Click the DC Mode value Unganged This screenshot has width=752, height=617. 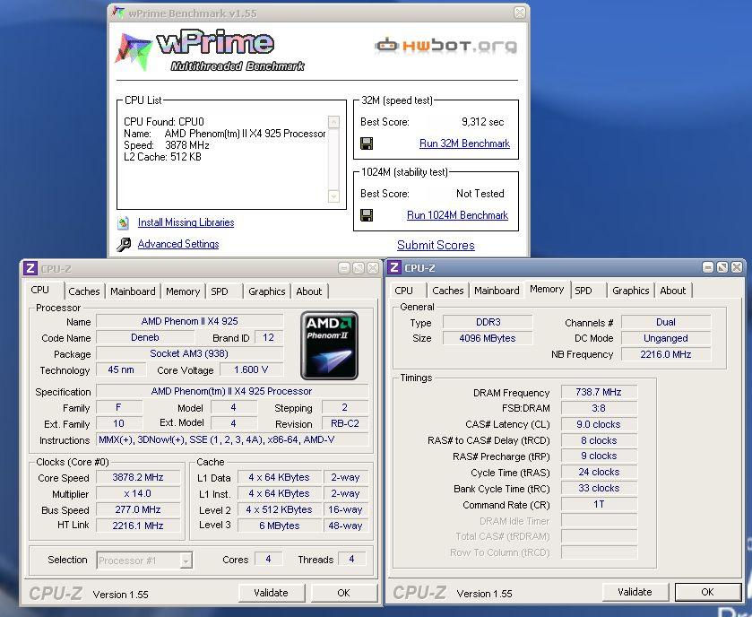click(x=666, y=338)
